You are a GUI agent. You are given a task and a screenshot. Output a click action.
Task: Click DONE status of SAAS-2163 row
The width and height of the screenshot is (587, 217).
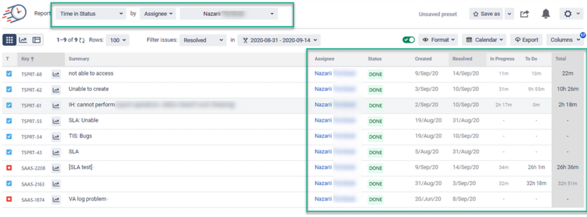pyautogui.click(x=375, y=184)
